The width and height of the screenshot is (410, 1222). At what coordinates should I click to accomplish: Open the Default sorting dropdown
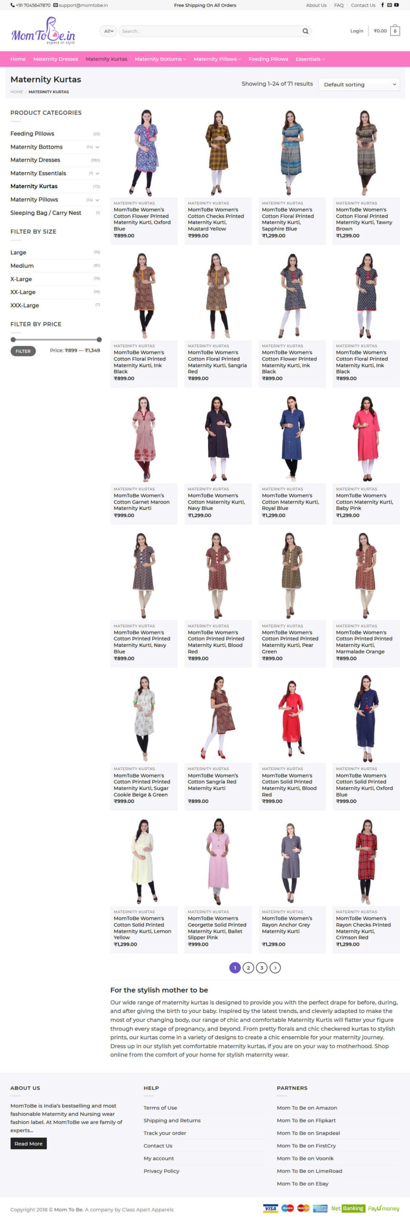[x=359, y=84]
